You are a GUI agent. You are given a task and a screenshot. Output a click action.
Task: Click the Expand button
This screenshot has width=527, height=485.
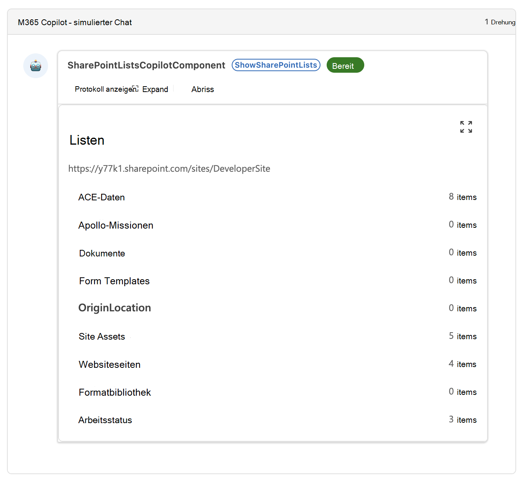pos(151,89)
